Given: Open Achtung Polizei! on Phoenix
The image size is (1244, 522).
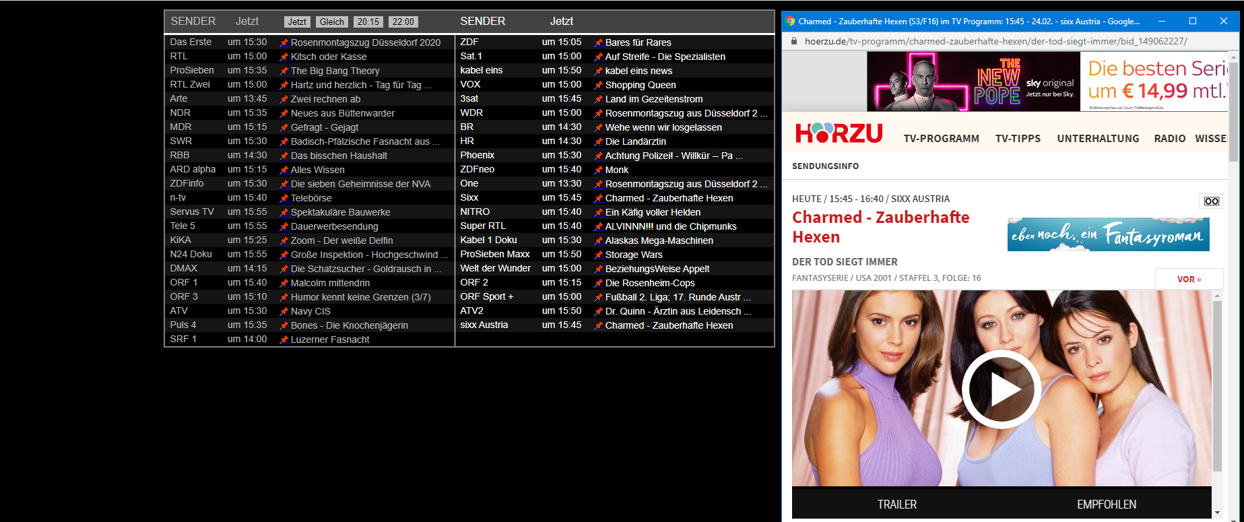Looking at the screenshot, I should point(674,156).
